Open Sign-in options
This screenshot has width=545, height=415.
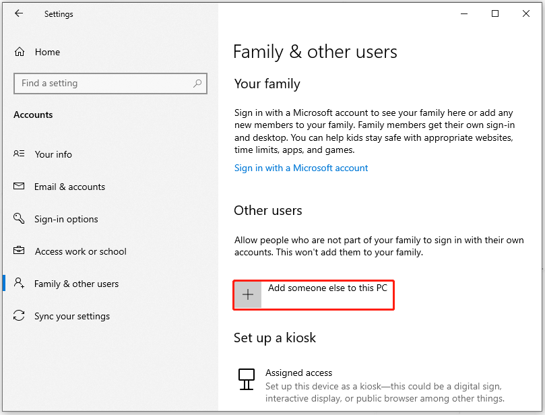tap(66, 220)
